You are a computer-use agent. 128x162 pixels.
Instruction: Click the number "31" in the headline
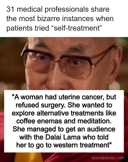click(10, 9)
